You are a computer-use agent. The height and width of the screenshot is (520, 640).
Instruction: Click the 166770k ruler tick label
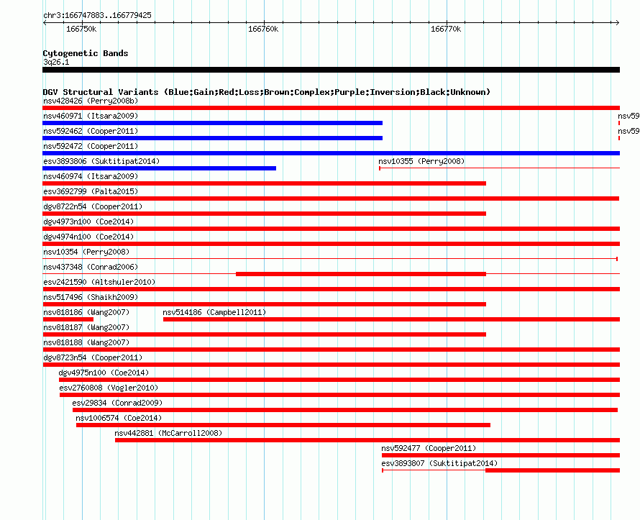click(446, 29)
